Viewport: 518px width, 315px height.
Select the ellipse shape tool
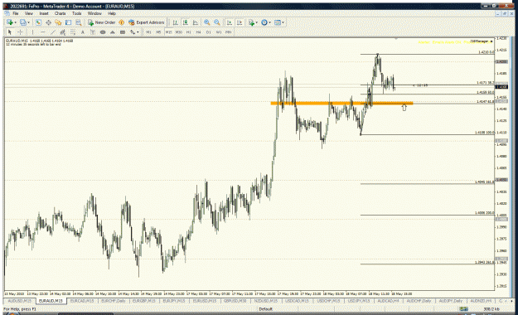pyautogui.click(x=103, y=32)
